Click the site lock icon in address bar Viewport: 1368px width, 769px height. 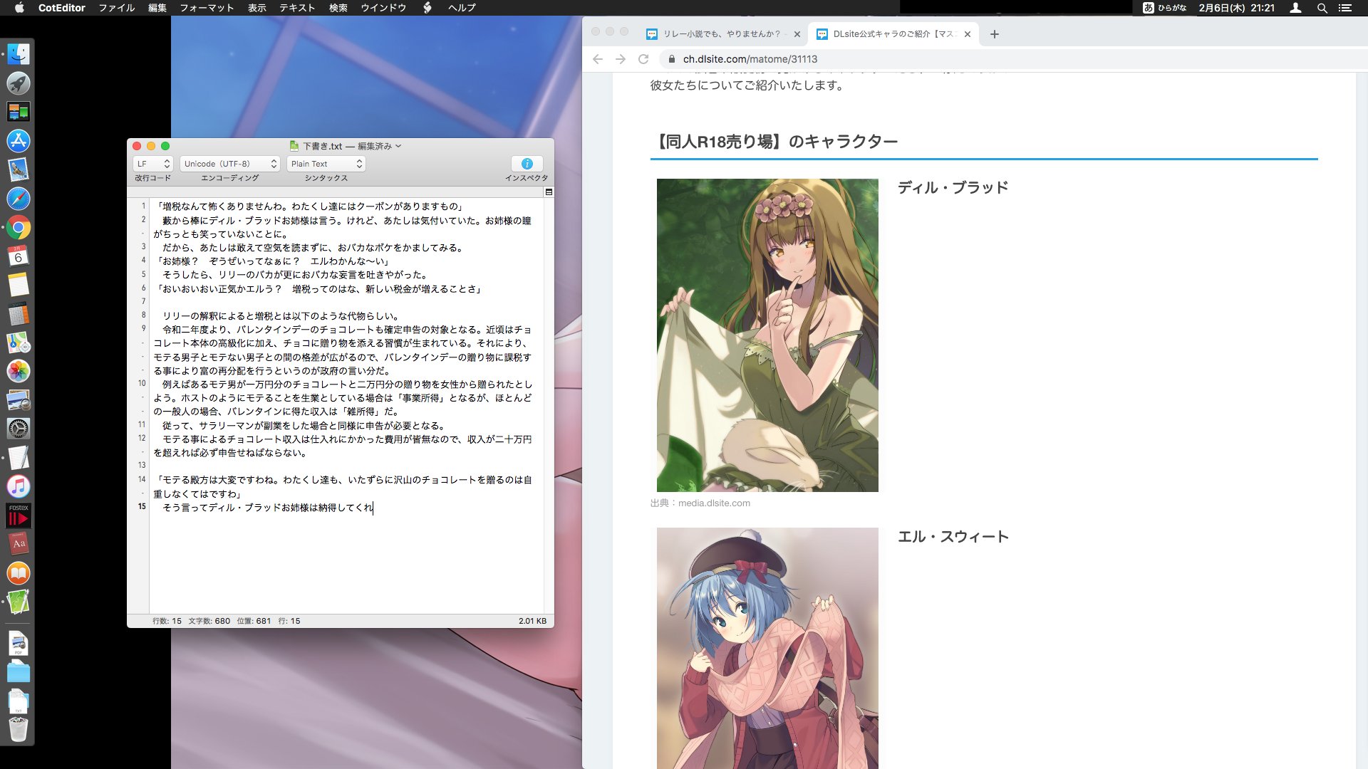[x=671, y=59]
